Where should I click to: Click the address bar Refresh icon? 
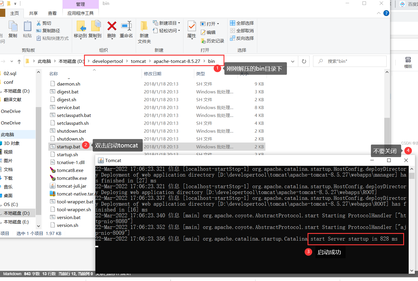(x=304, y=61)
